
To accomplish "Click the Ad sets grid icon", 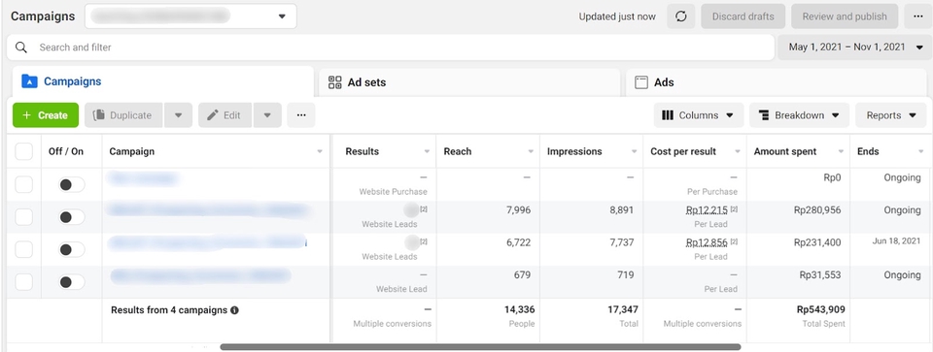I will (x=335, y=81).
